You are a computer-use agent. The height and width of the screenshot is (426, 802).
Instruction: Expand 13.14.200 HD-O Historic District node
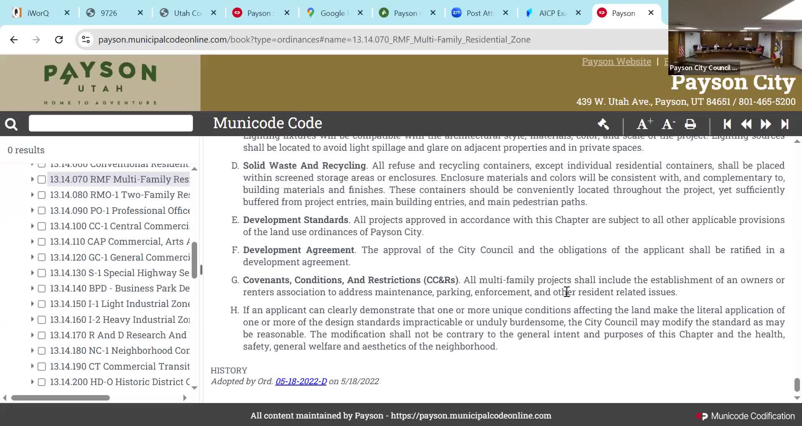click(32, 382)
